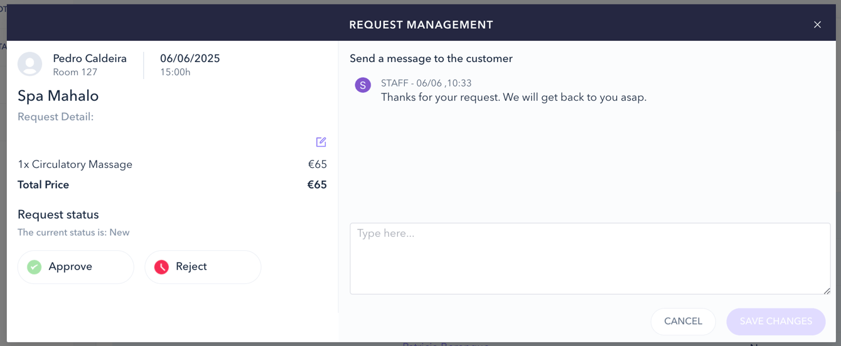Close the Request Management dialog
Viewport: 841px width, 346px height.
817,25
